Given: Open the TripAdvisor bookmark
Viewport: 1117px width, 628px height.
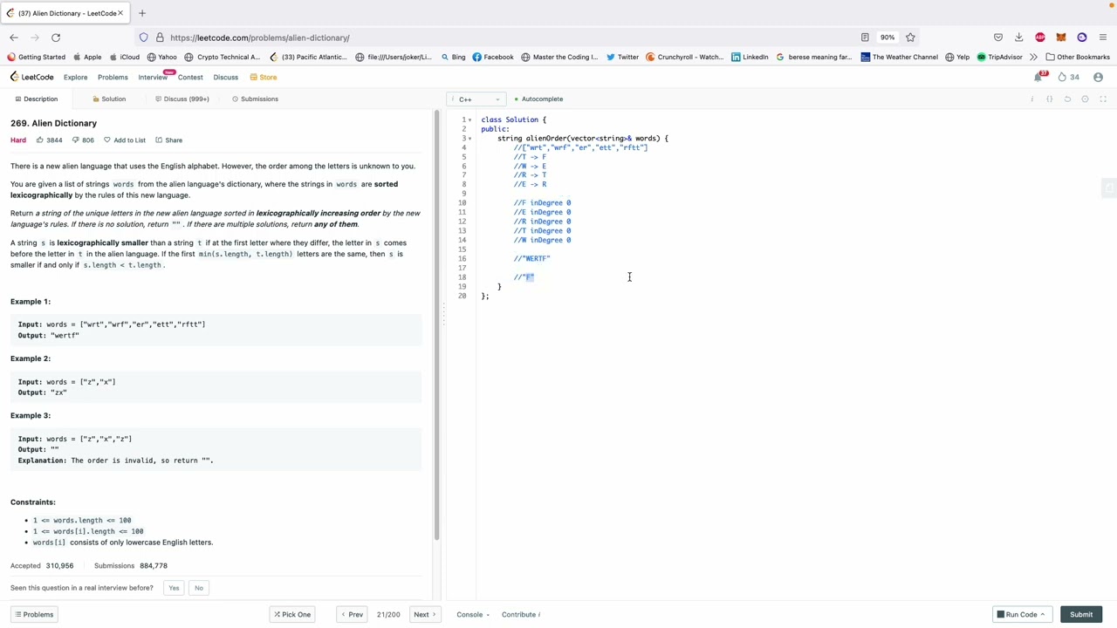Looking at the screenshot, I should pyautogui.click(x=999, y=57).
